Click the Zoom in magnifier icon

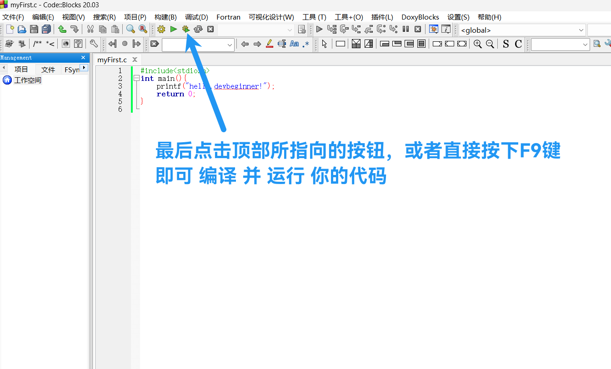pyautogui.click(x=477, y=44)
